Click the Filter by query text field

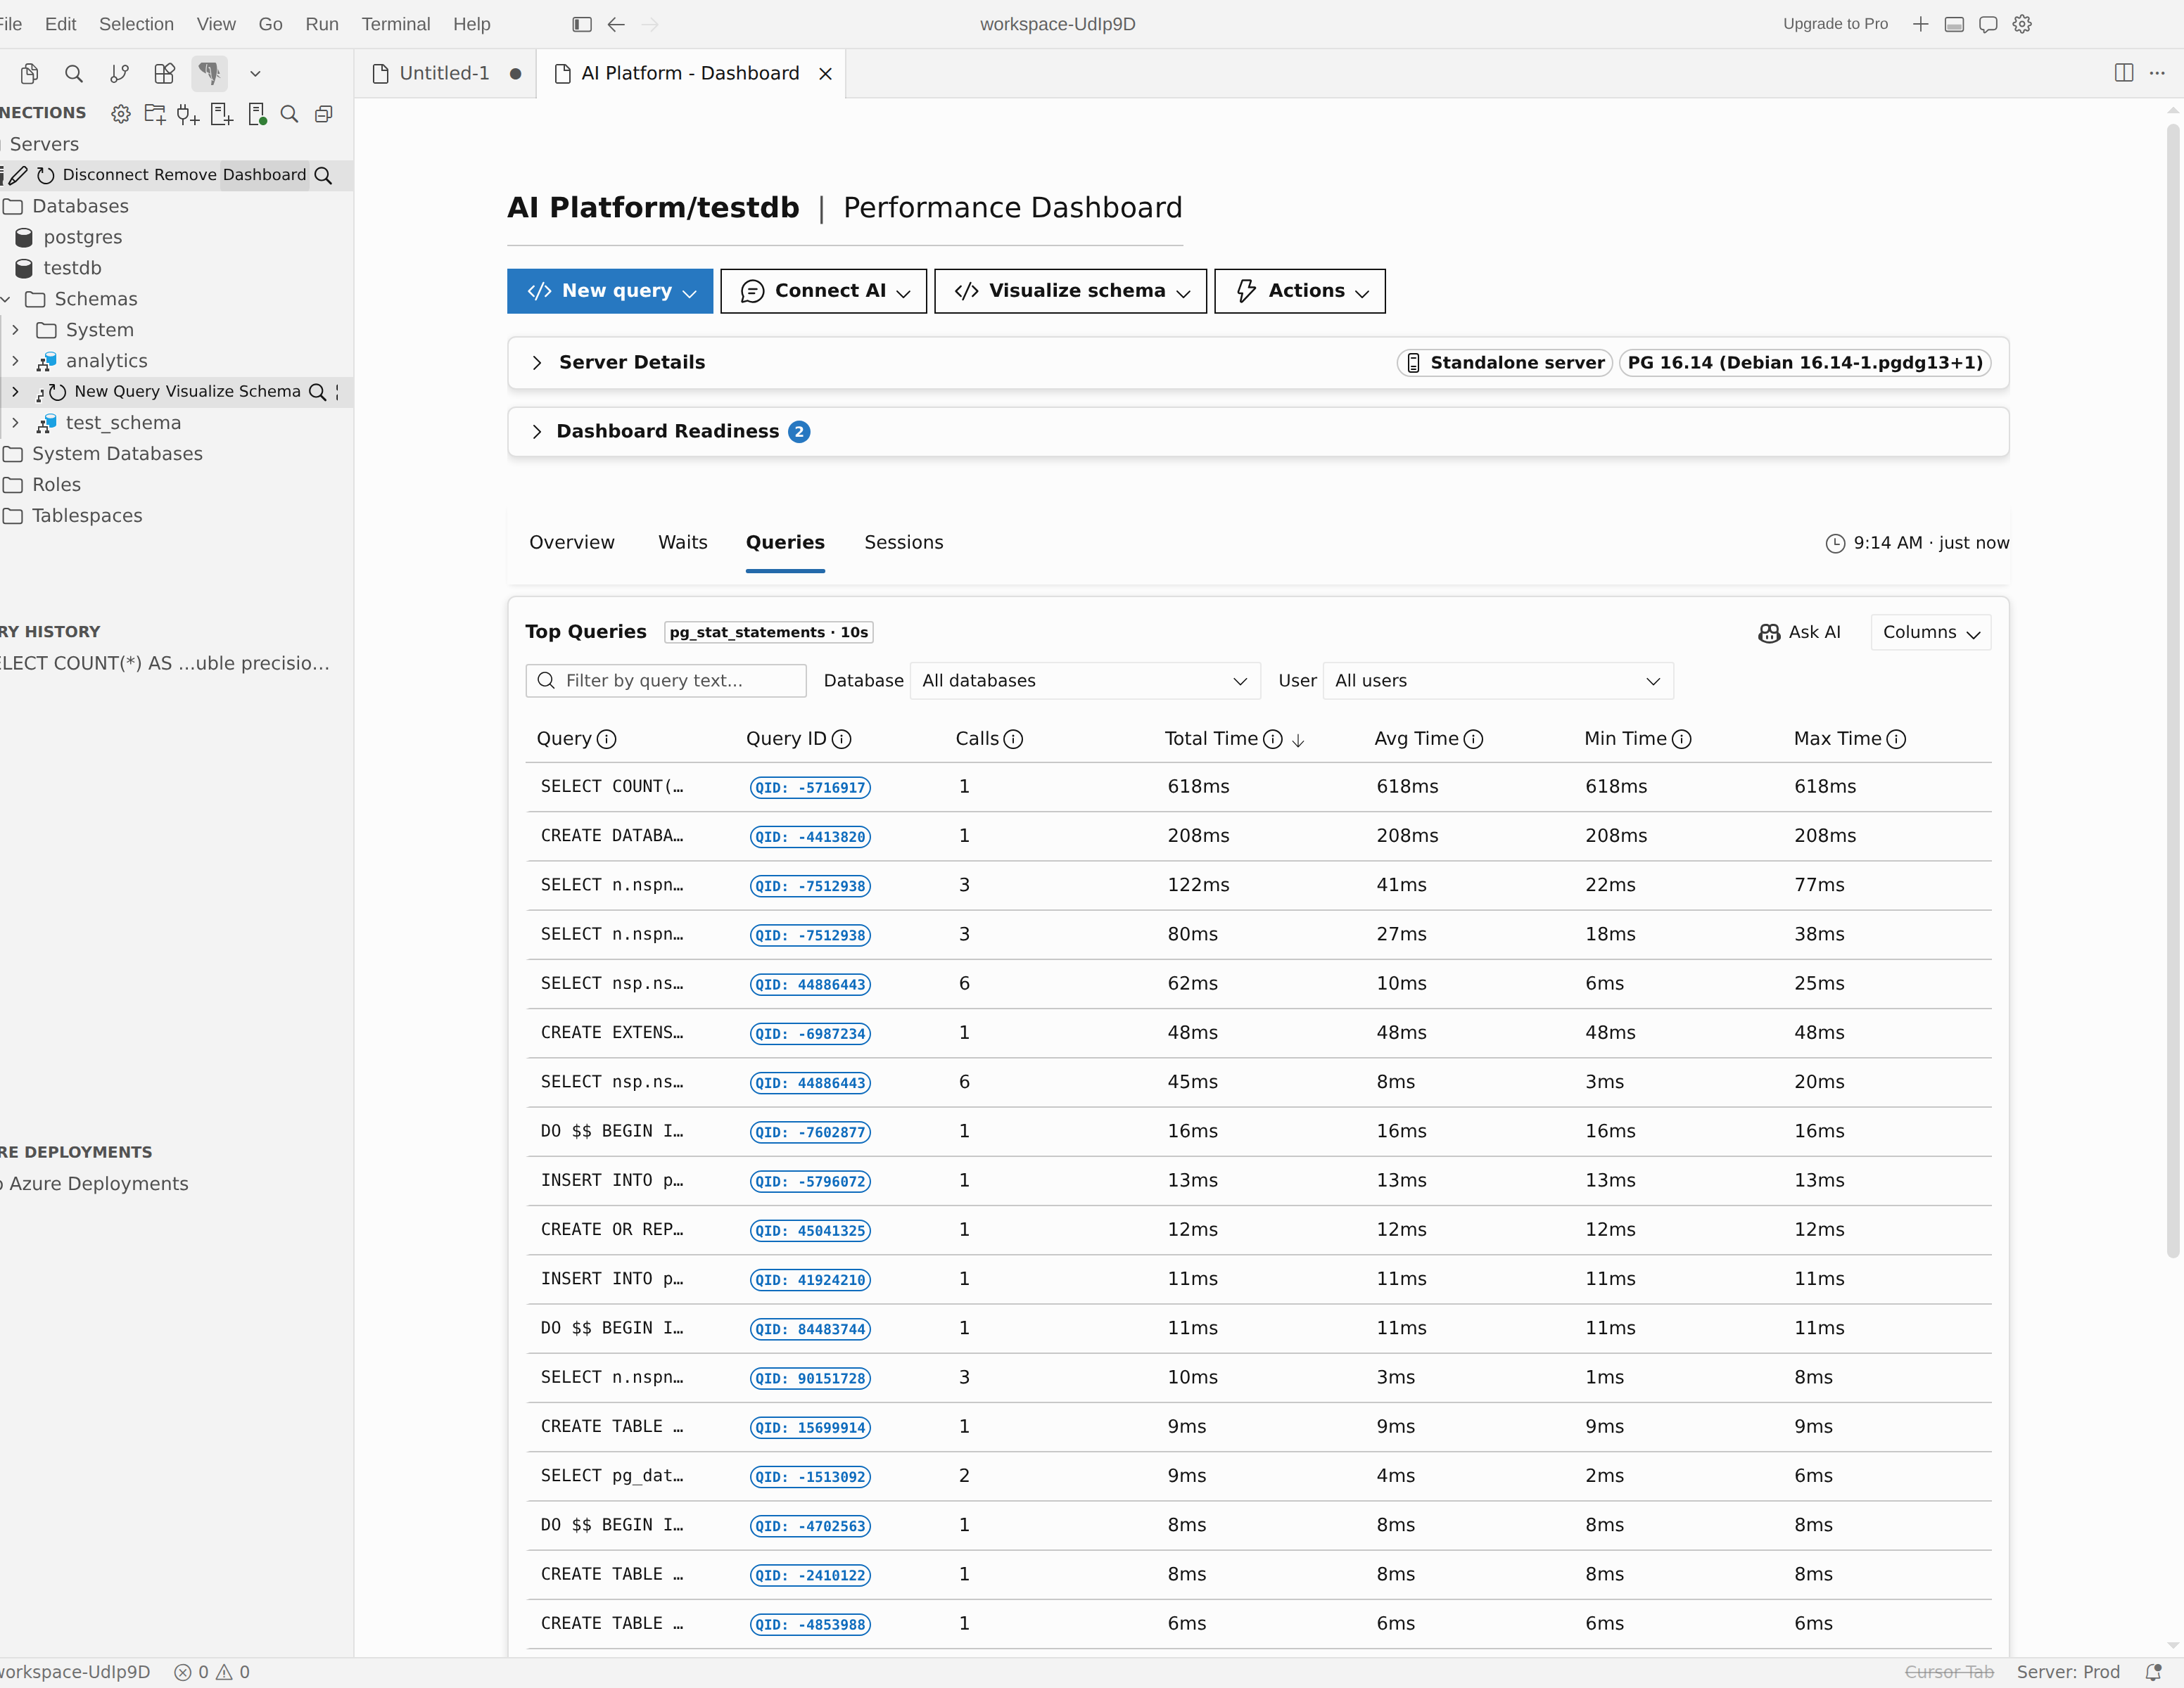[x=666, y=681]
